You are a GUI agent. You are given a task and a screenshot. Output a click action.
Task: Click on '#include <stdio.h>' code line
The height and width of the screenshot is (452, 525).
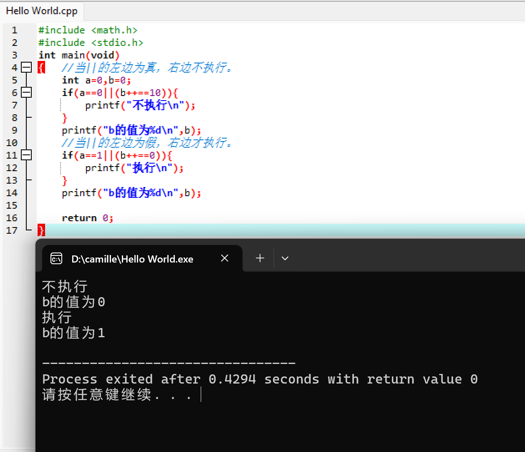coord(91,43)
